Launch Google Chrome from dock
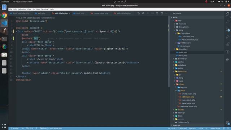Image resolution: width=231 pixels, height=130 pixels. (4, 15)
